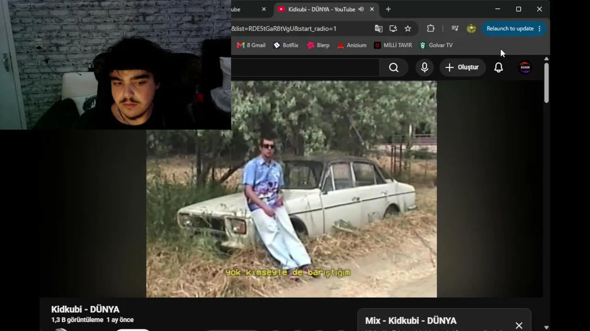
Task: Open the media controls icon in Chrome toolbar
Action: click(x=455, y=29)
